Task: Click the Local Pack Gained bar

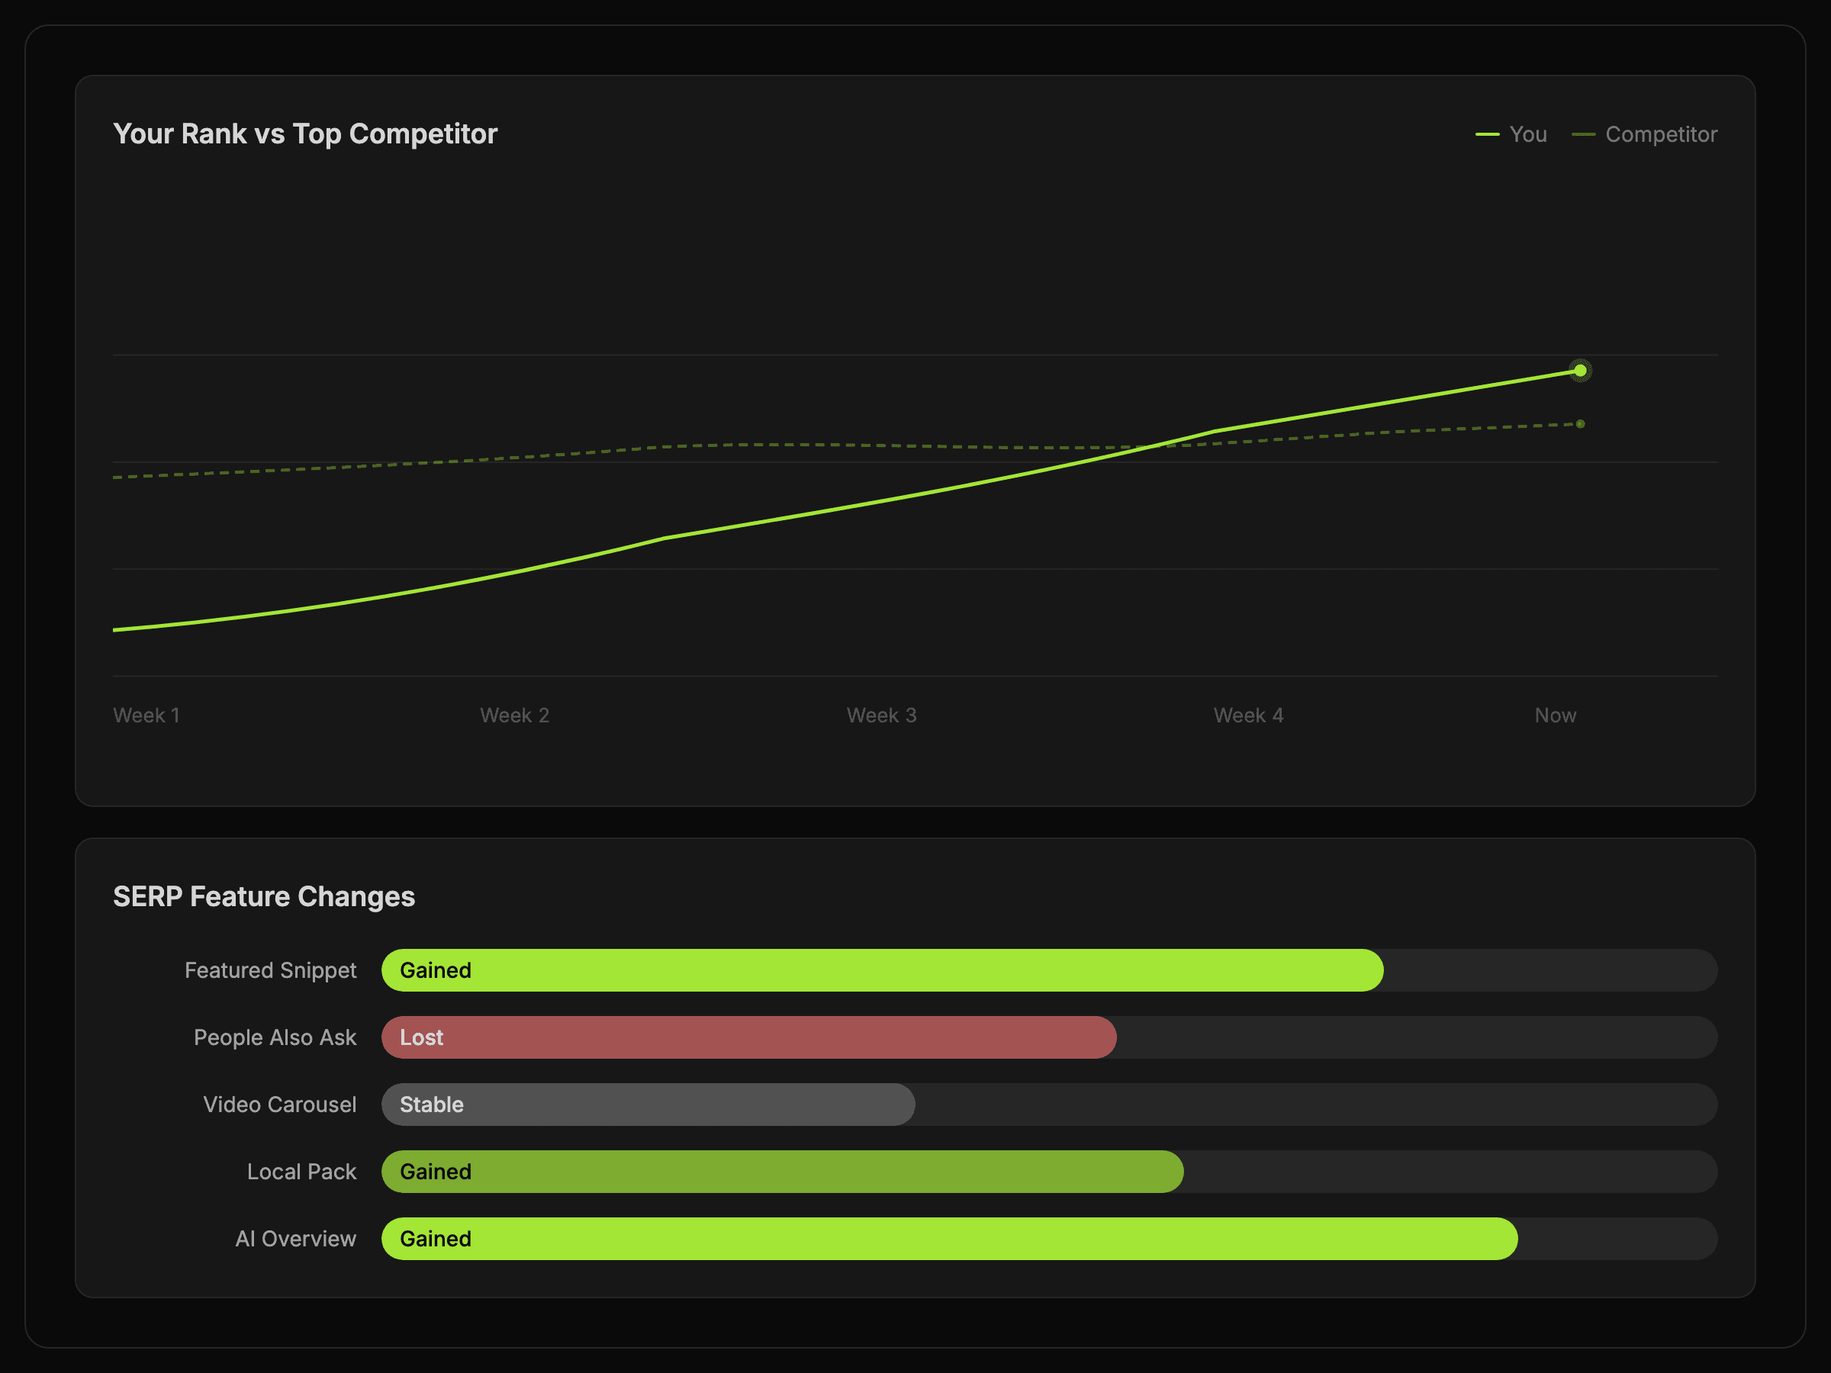Action: [x=782, y=1171]
